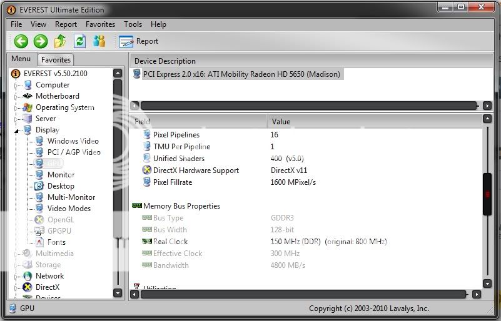Click the Display monitor icon in tree
The width and height of the screenshot is (501, 321).
(28, 129)
